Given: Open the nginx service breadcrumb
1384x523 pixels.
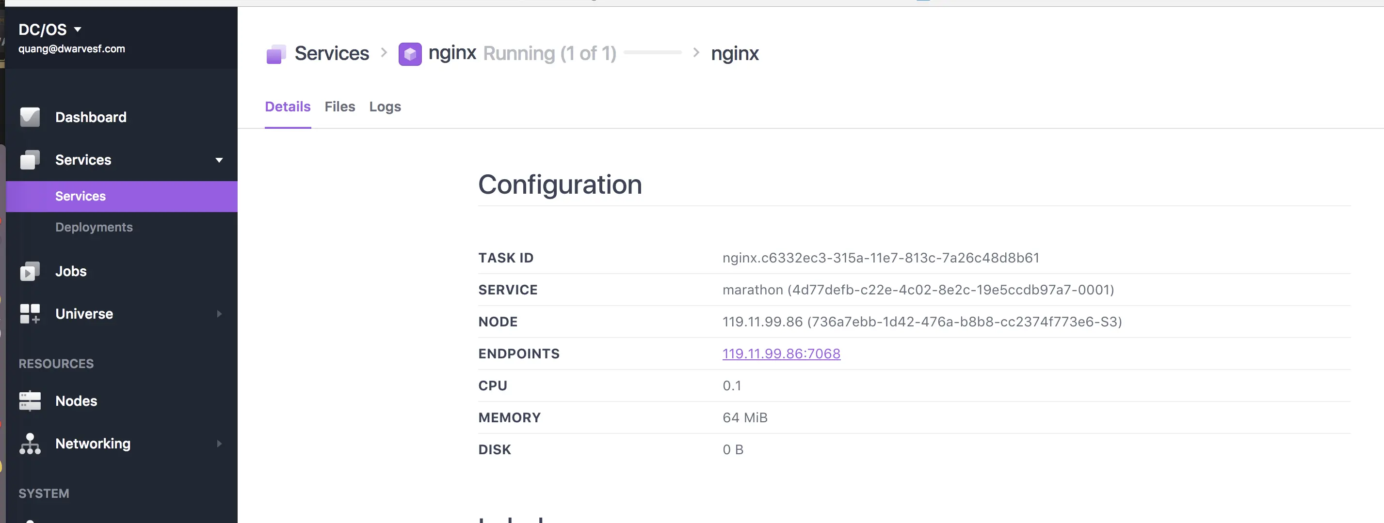Looking at the screenshot, I should (452, 53).
